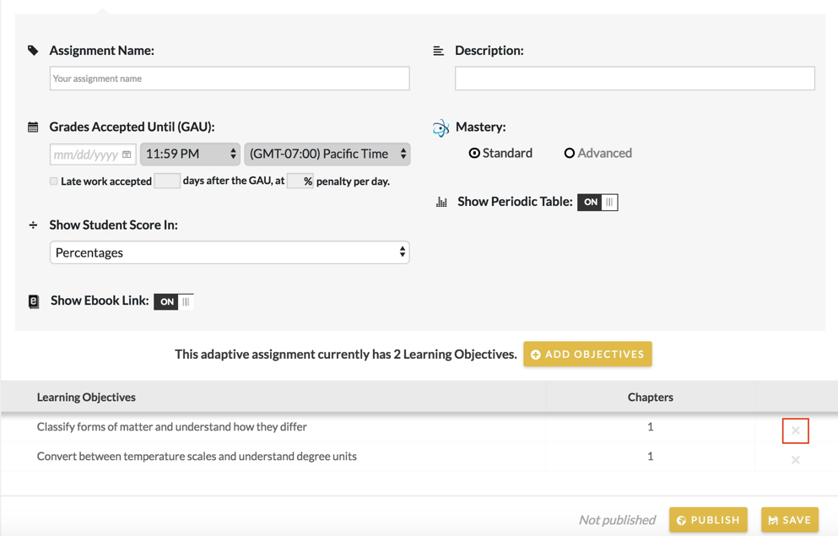
Task: Remove the Convert between temperature scales objective
Action: 795,460
